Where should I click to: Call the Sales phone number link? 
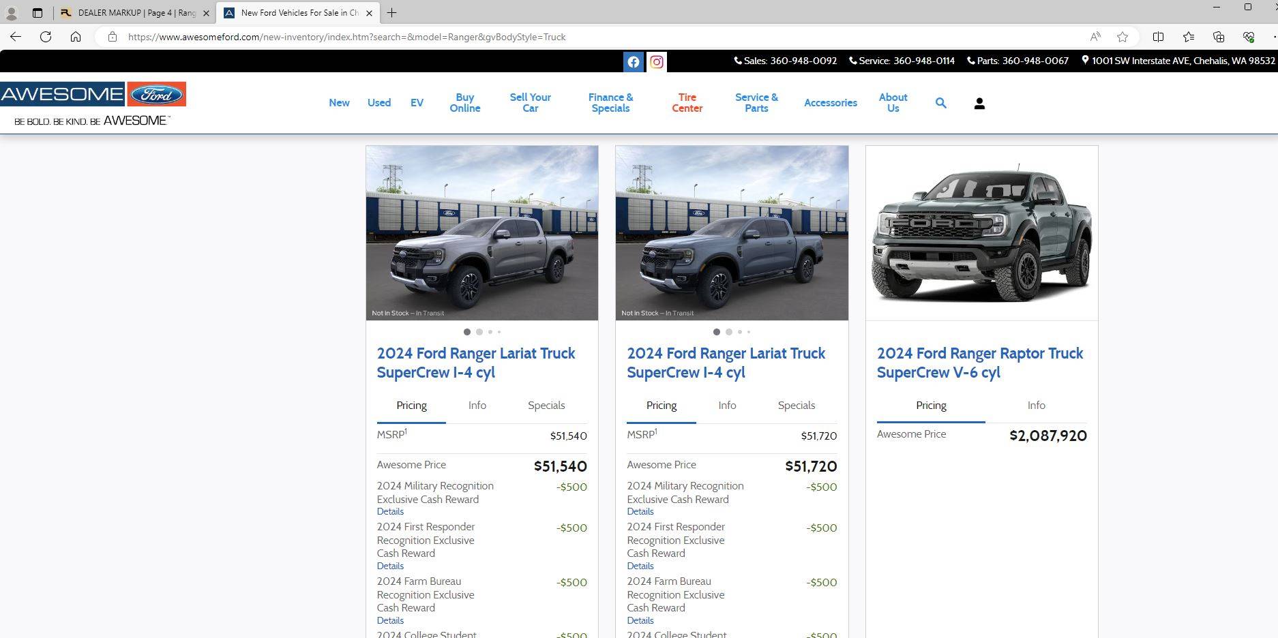coord(786,61)
